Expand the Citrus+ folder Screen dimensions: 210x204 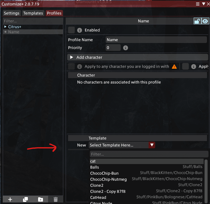(x=5, y=27)
